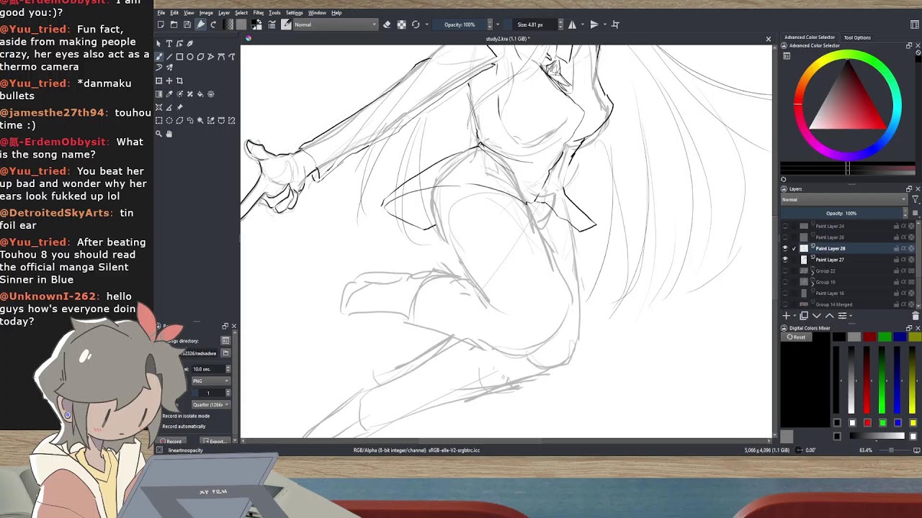Show Group 22 visibility eye
This screenshot has width=922, height=518.
tap(785, 271)
